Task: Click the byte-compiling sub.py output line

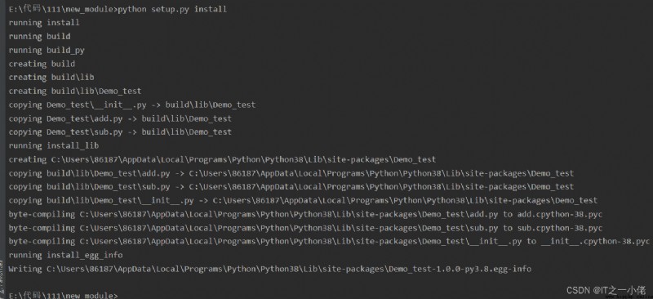Action: click(x=305, y=228)
